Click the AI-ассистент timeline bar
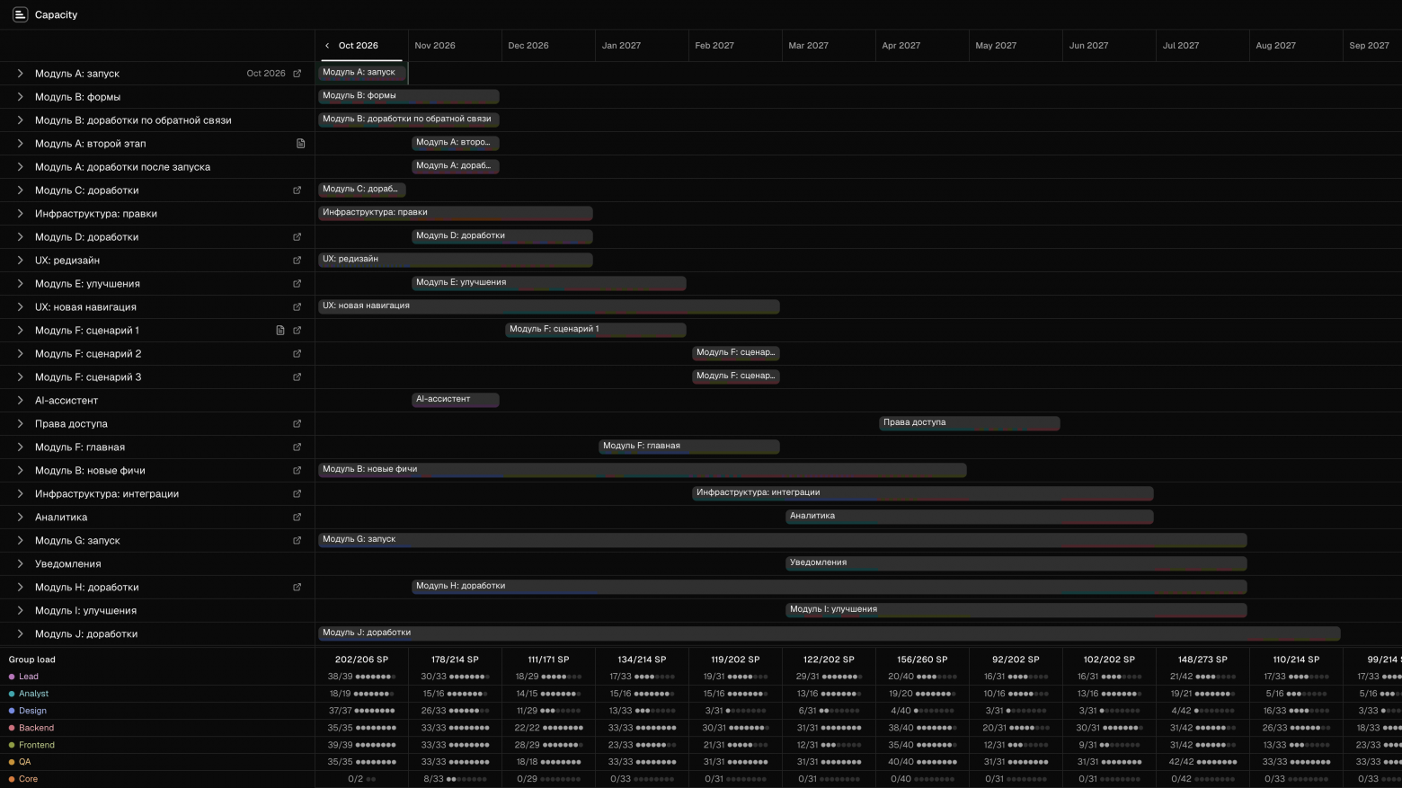The width and height of the screenshot is (1402, 788). point(456,400)
